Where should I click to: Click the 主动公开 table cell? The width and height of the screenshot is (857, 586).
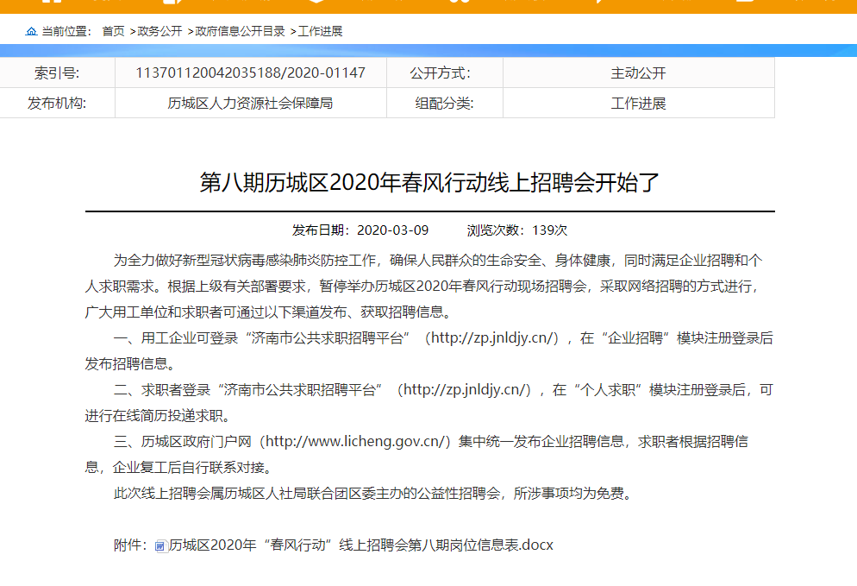click(638, 73)
